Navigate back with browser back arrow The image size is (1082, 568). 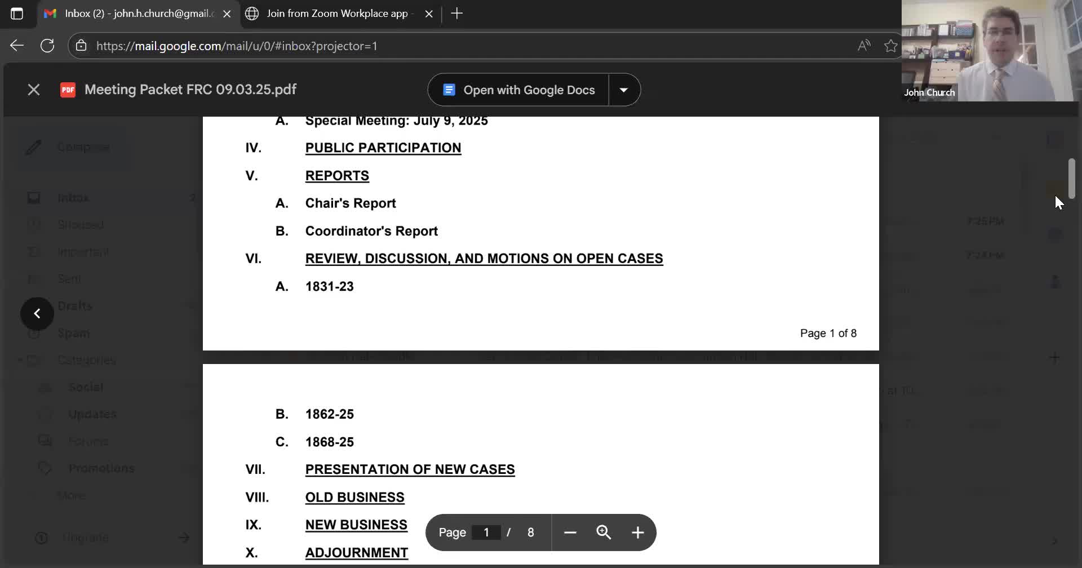click(x=17, y=46)
